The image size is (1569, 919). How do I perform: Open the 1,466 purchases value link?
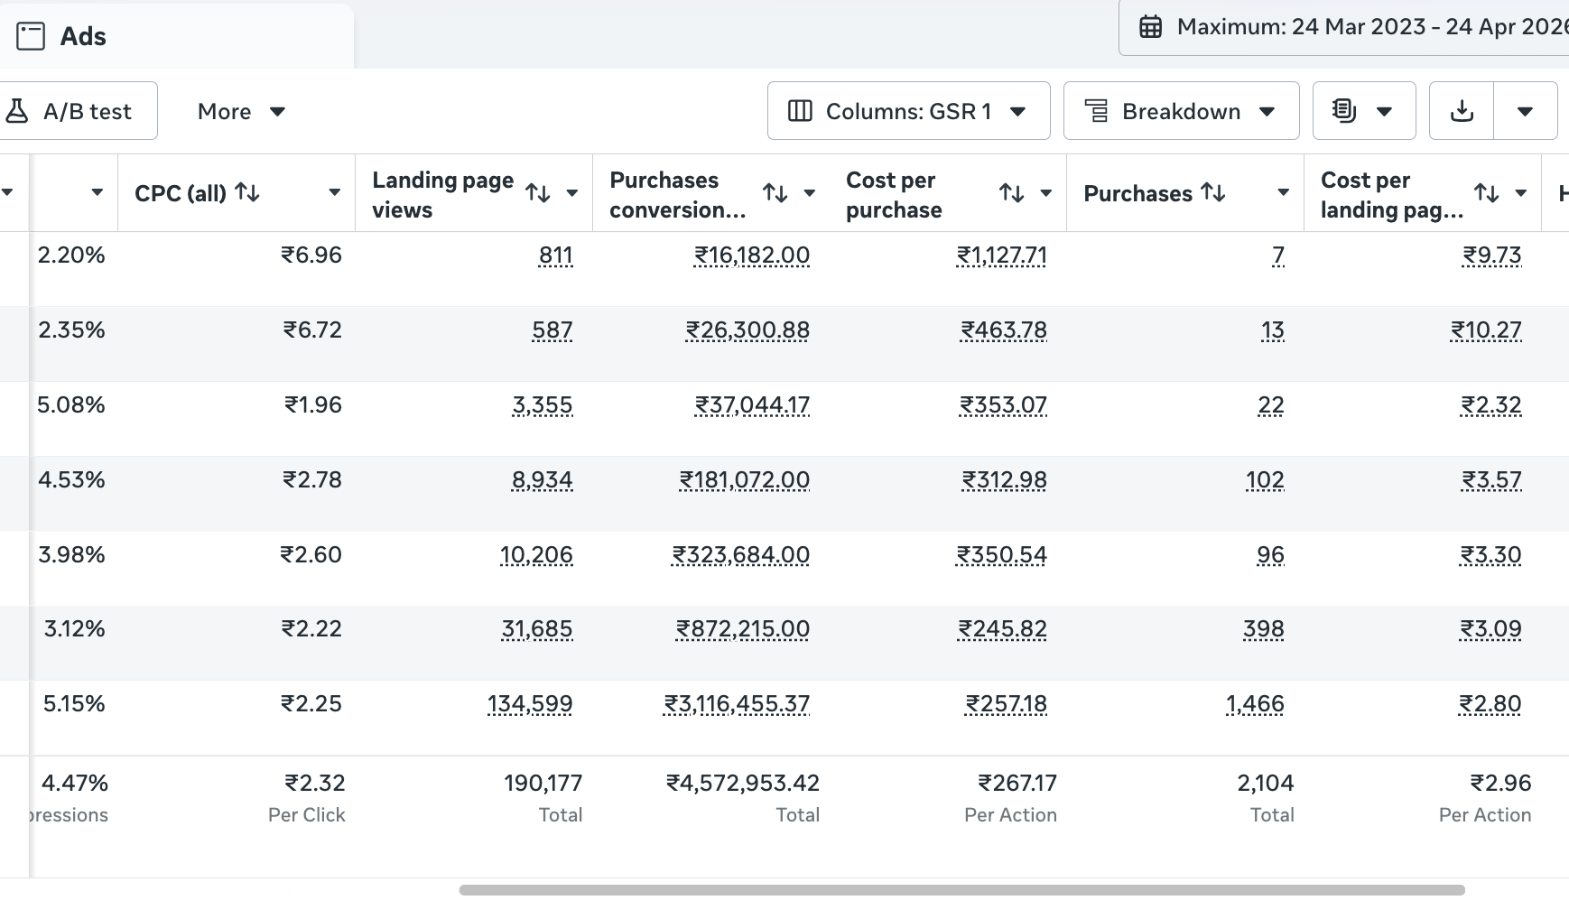[x=1255, y=703]
